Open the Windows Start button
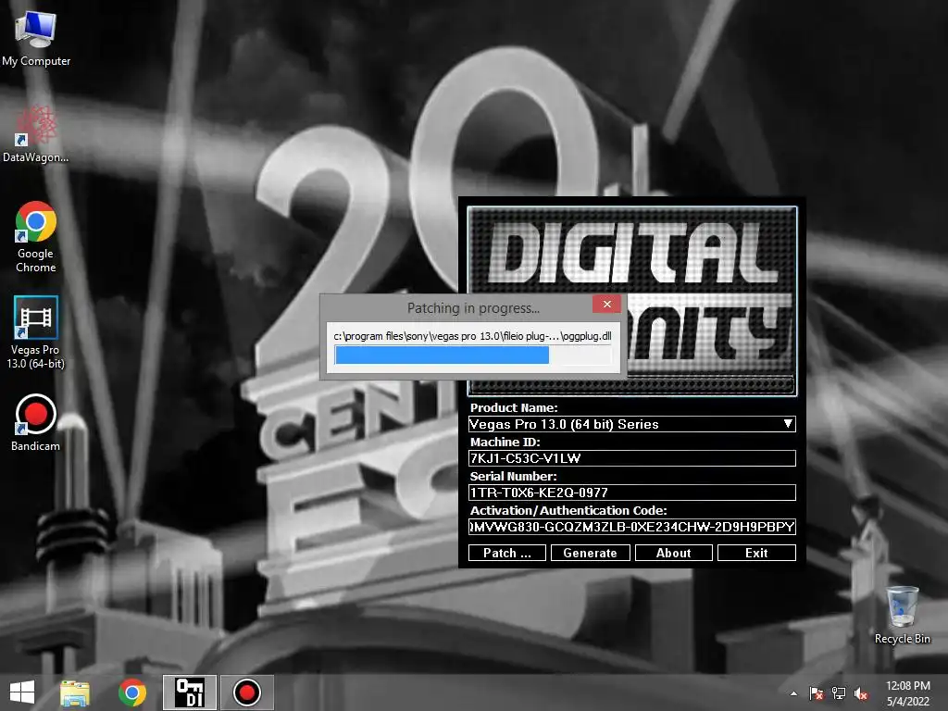 (x=22, y=692)
